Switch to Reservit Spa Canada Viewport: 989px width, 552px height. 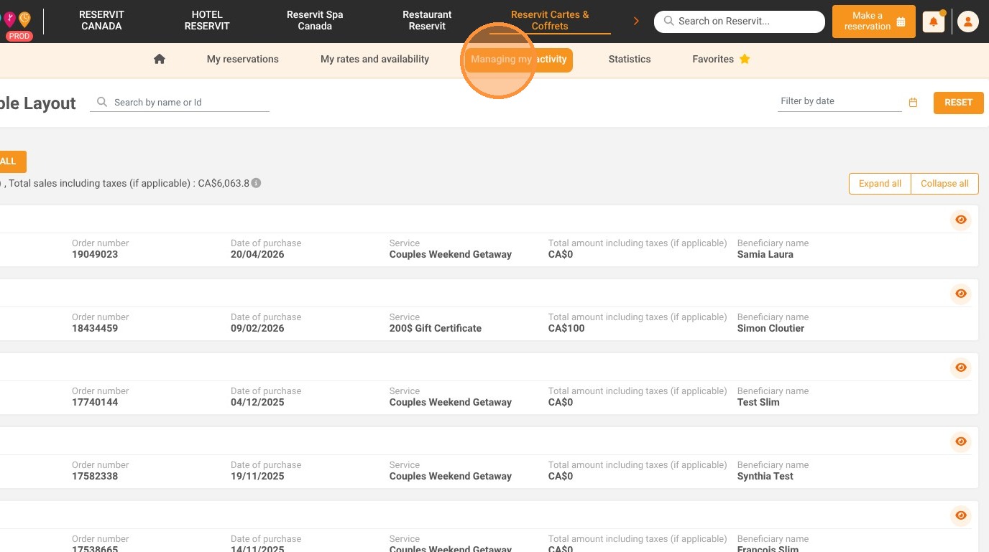[x=315, y=21]
